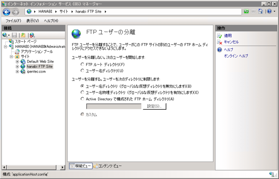Select FTP ルート ディレクトリ(F) radio button
279x179 pixels.
[x=82, y=64]
